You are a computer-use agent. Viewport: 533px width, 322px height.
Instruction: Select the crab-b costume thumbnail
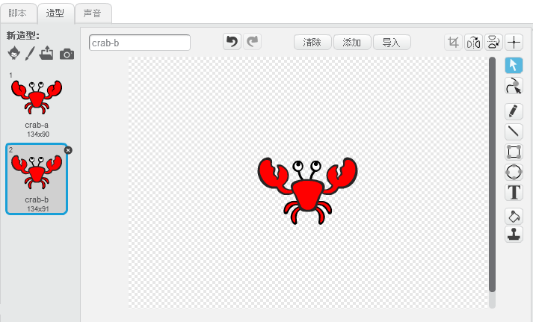coord(37,179)
